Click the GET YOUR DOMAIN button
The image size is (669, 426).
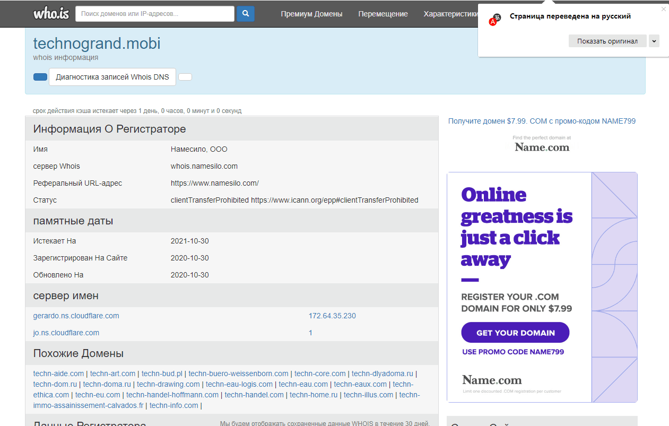point(515,333)
